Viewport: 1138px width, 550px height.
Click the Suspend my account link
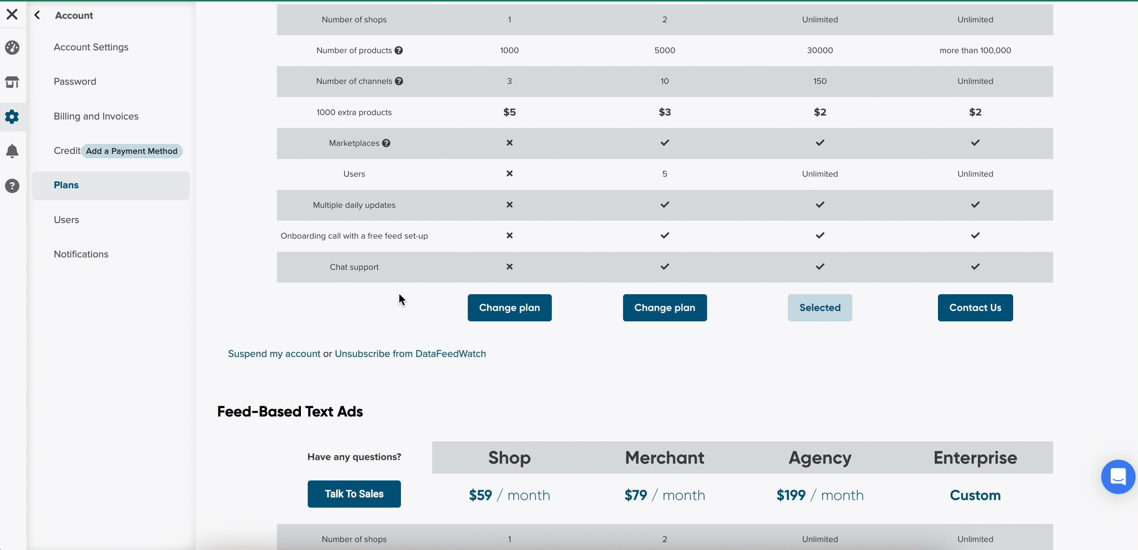pos(274,354)
